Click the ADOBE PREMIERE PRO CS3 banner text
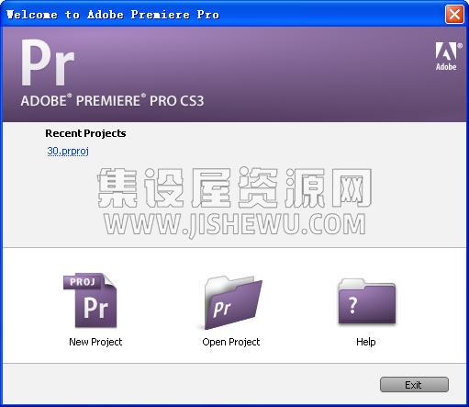The image size is (469, 407). point(112,101)
